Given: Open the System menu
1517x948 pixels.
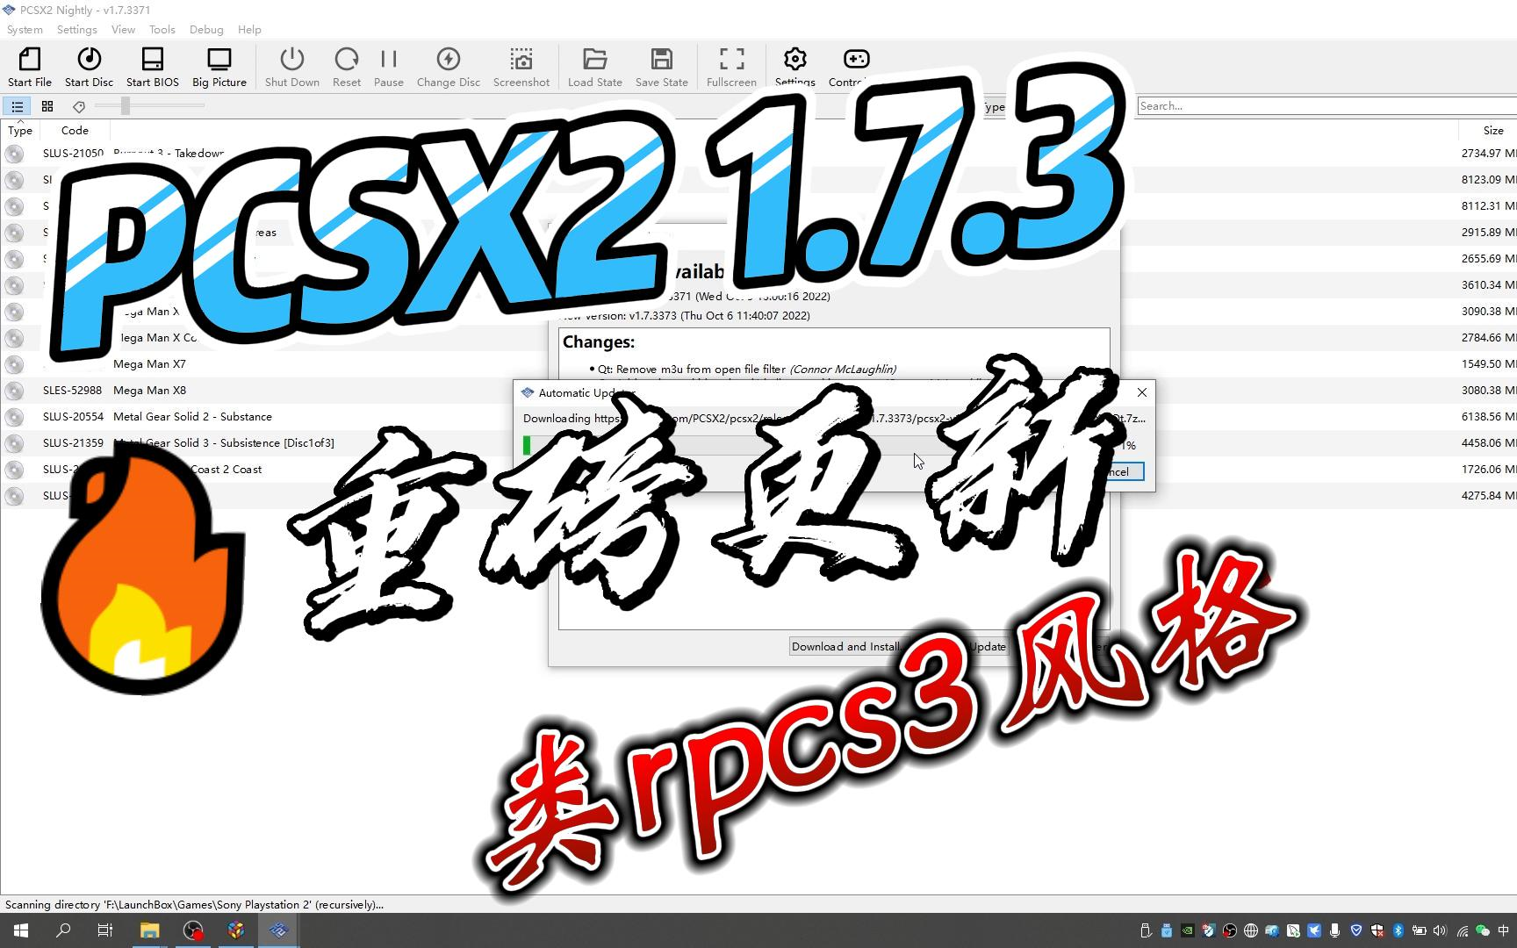Looking at the screenshot, I should click(x=25, y=29).
